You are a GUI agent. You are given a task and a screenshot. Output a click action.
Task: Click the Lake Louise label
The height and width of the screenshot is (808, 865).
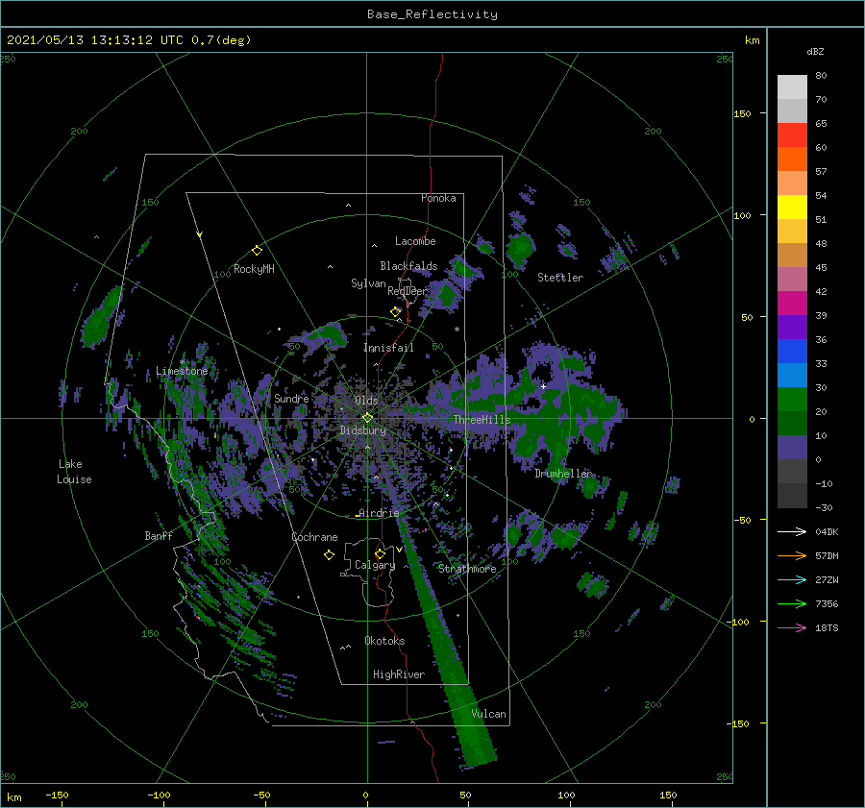pyautogui.click(x=74, y=472)
